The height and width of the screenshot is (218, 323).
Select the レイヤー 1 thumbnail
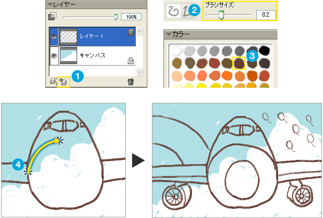tap(69, 37)
